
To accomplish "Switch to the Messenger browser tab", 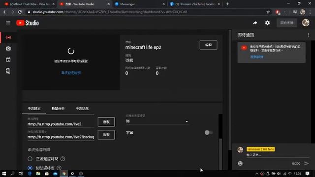I will (x=139, y=4).
